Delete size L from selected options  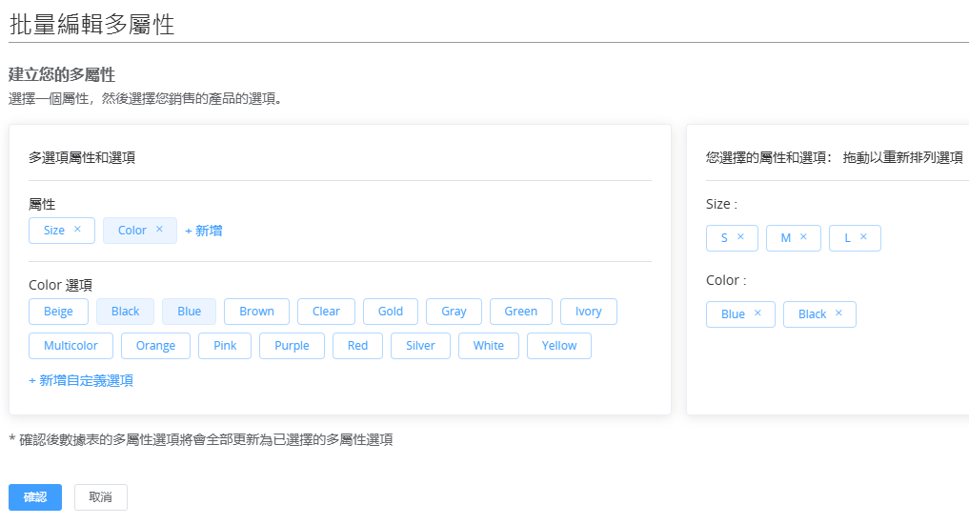tap(863, 236)
